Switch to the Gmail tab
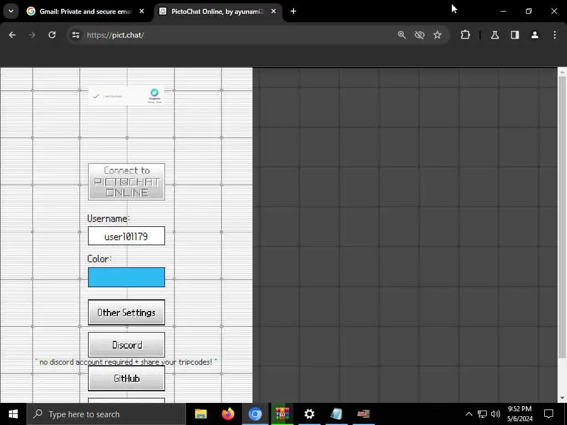Image resolution: width=567 pixels, height=425 pixels. tap(85, 11)
